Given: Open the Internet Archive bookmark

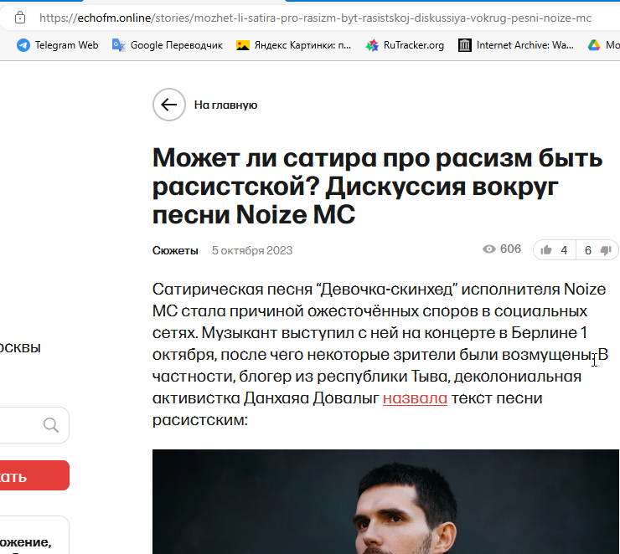Looking at the screenshot, I should pyautogui.click(x=515, y=45).
